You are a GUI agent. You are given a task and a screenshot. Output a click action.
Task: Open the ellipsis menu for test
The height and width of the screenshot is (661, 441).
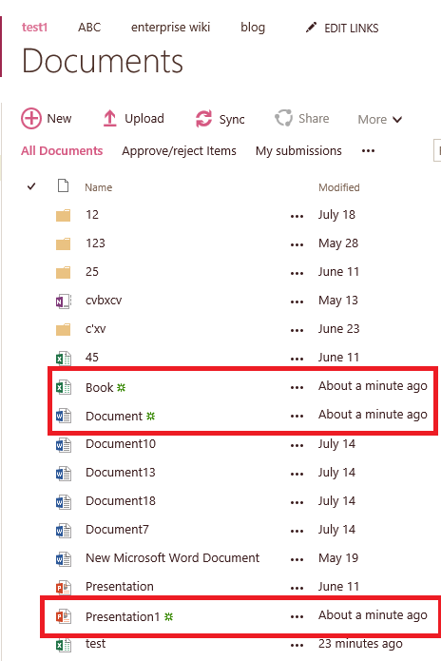pyautogui.click(x=297, y=646)
